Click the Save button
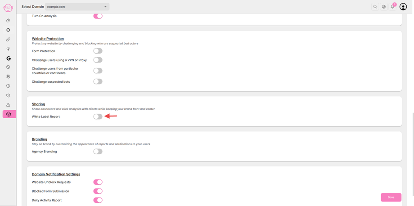The image size is (414, 206). point(391,197)
